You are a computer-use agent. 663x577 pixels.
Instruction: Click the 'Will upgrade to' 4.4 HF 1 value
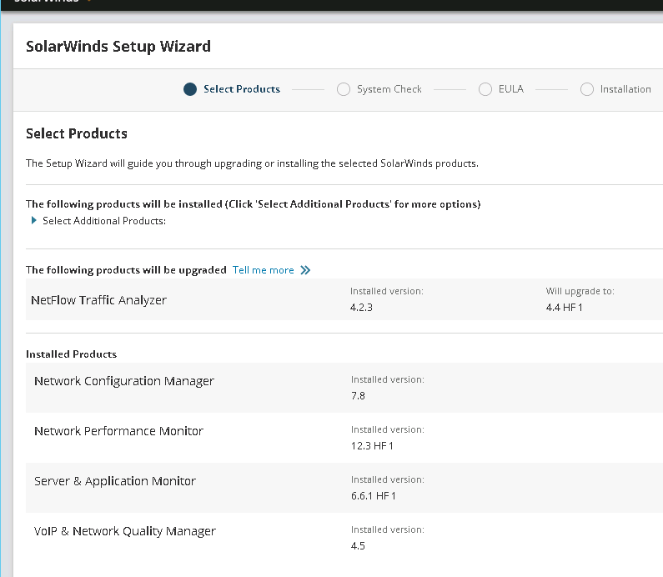click(x=565, y=308)
